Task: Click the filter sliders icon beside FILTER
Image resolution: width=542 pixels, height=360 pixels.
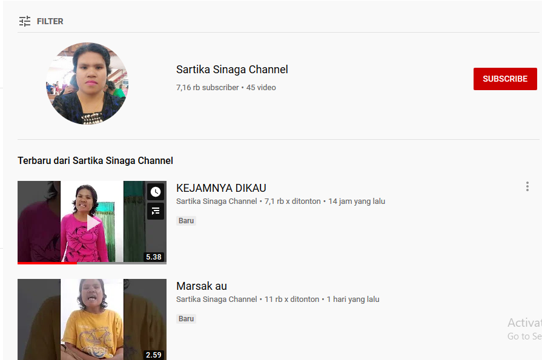Action: coord(25,21)
